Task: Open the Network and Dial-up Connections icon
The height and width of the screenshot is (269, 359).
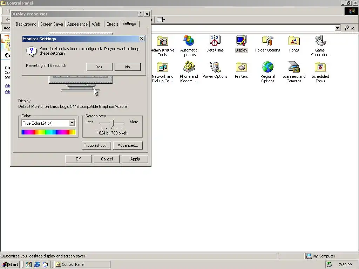Action: tap(163, 72)
